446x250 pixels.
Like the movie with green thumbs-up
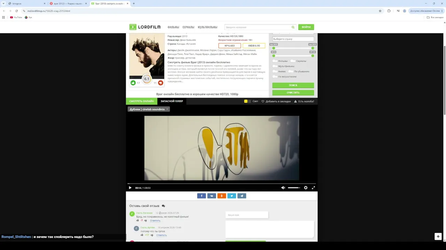133,83
